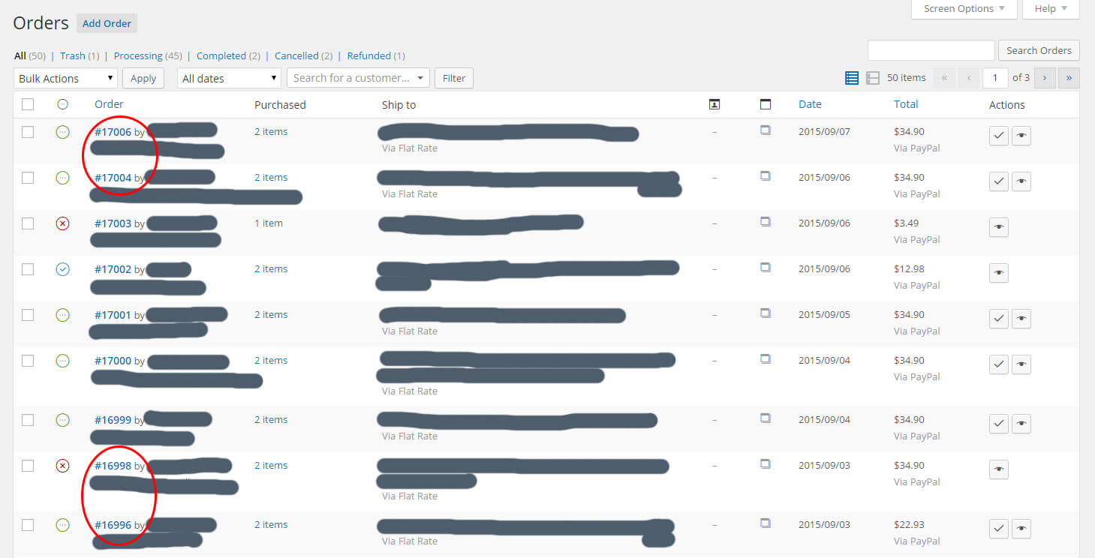1095x558 pixels.
Task: Click order notes icon for order #17002
Action: click(766, 268)
